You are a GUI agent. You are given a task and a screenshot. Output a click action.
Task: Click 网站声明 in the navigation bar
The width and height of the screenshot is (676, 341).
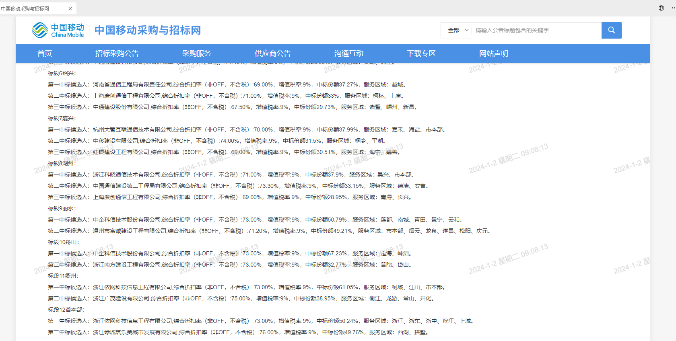(x=493, y=53)
